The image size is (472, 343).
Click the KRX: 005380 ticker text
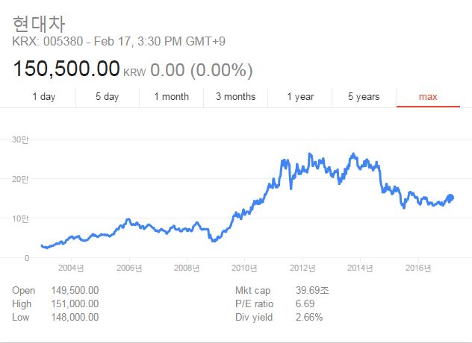[47, 42]
